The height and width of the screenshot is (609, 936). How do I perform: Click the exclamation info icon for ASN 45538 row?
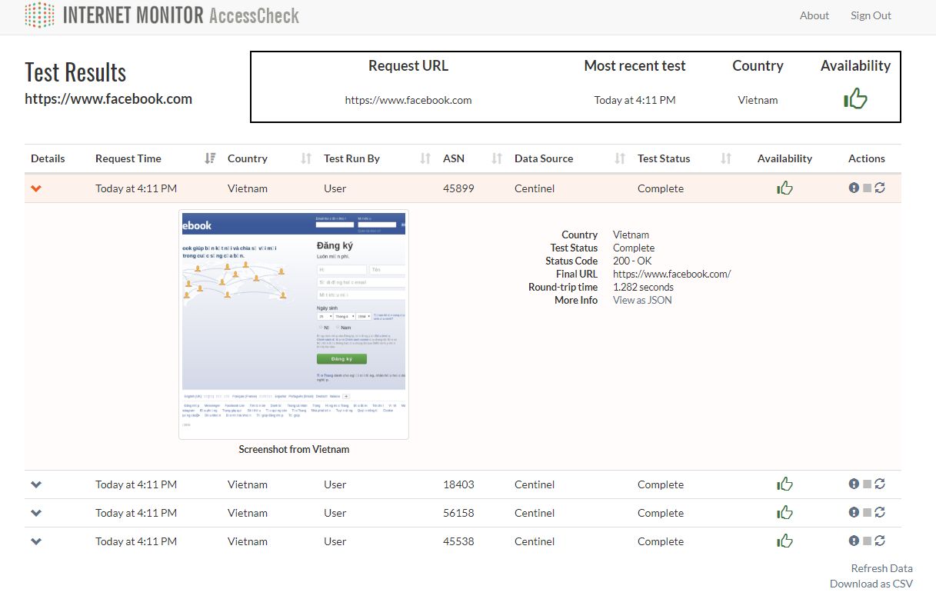[x=854, y=541]
